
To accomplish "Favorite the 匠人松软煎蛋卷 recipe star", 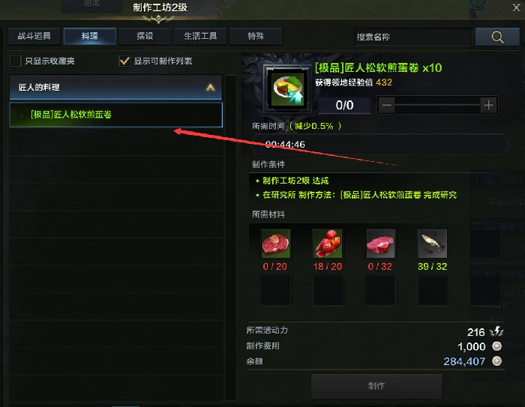I will click(x=22, y=115).
